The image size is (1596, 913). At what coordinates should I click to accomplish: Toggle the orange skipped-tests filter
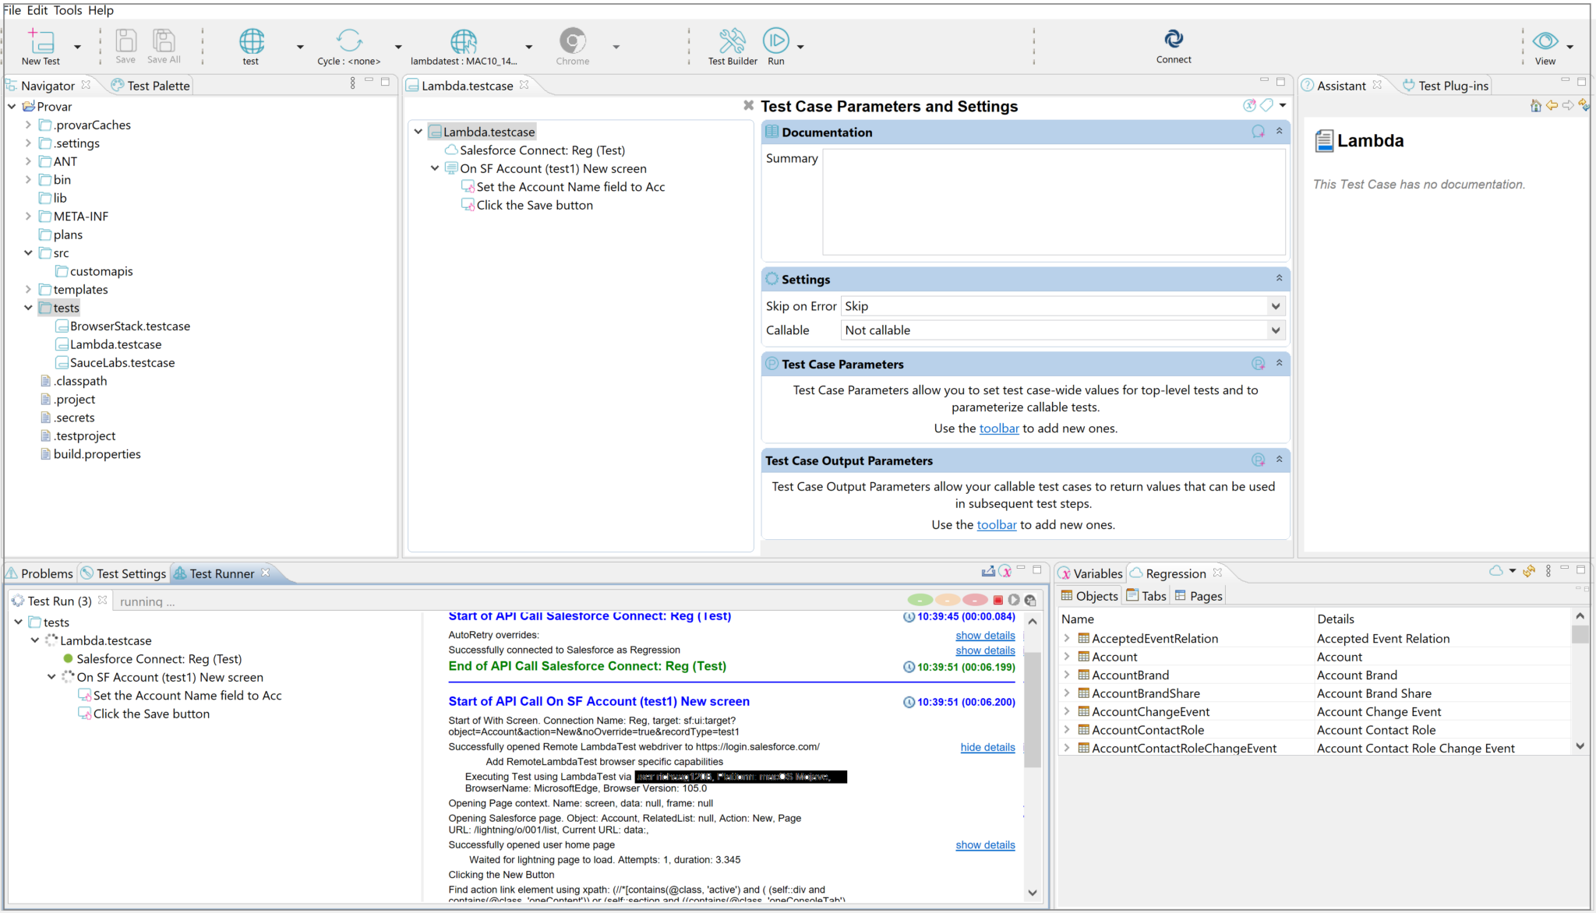[948, 600]
